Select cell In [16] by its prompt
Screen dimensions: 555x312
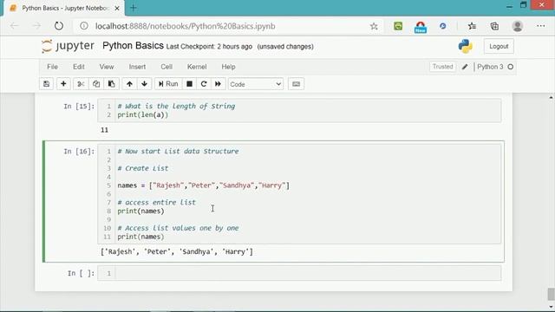click(x=79, y=151)
